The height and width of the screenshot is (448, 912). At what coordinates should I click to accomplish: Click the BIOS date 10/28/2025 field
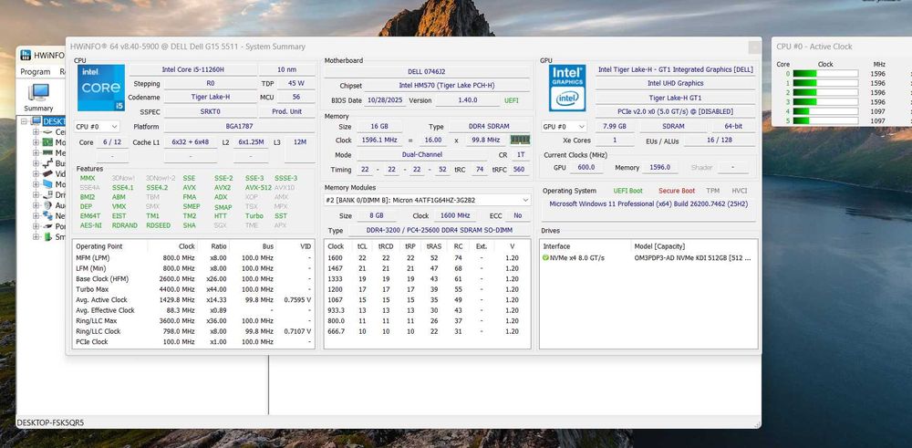click(x=385, y=100)
